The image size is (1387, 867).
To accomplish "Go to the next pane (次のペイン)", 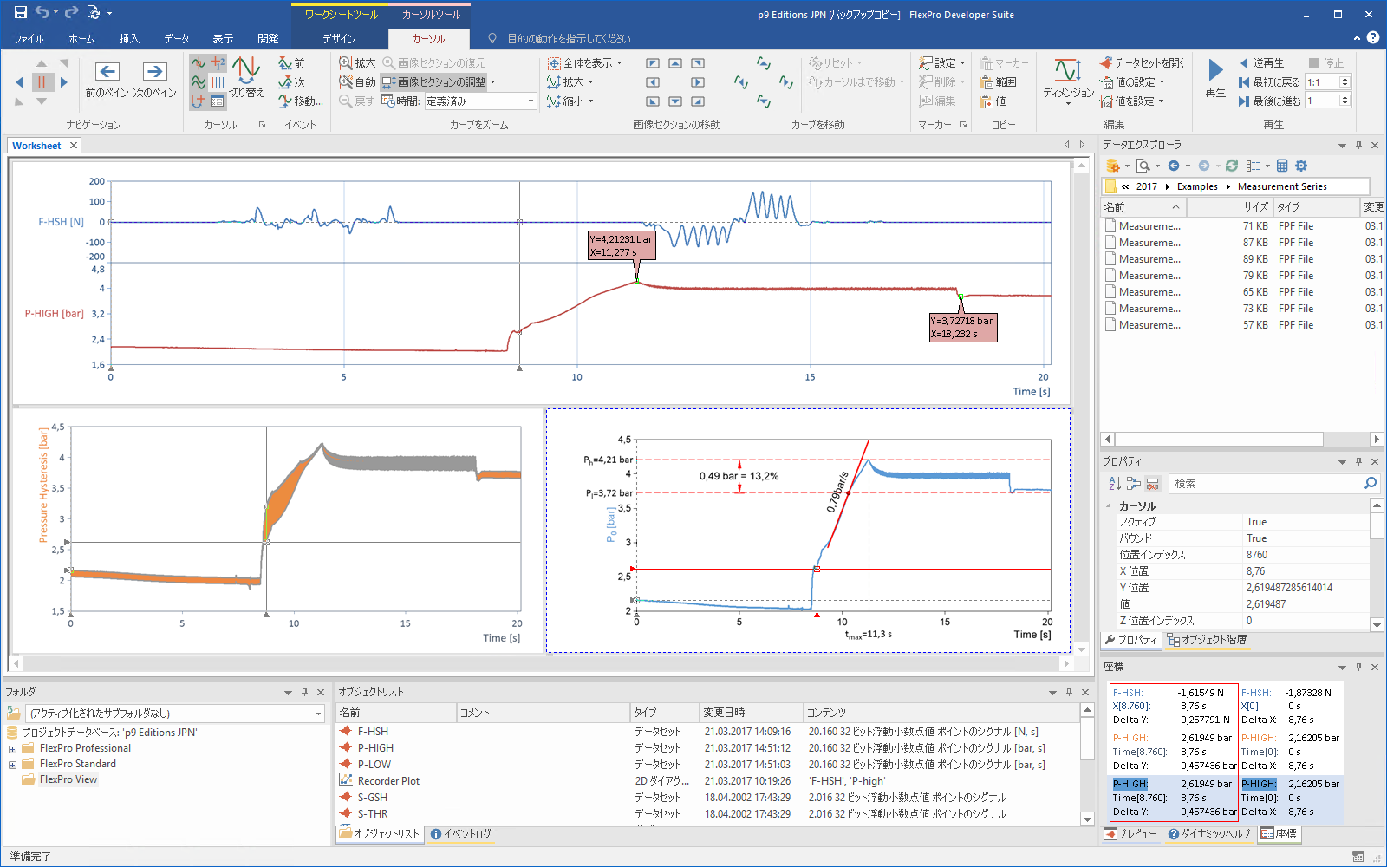I will coord(155,80).
